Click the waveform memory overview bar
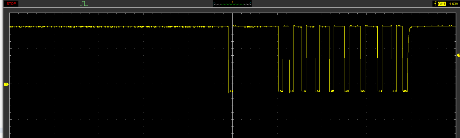 coord(232,4)
